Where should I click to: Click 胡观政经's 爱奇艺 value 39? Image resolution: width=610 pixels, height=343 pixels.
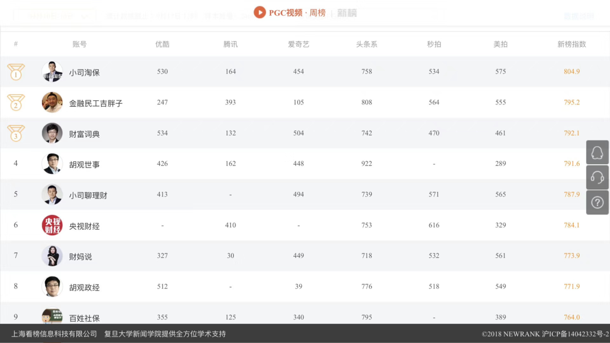pyautogui.click(x=298, y=286)
